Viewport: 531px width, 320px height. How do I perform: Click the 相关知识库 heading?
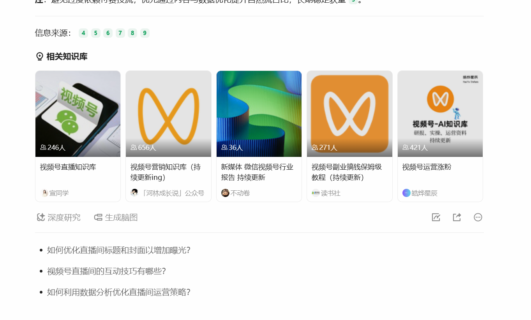point(67,57)
